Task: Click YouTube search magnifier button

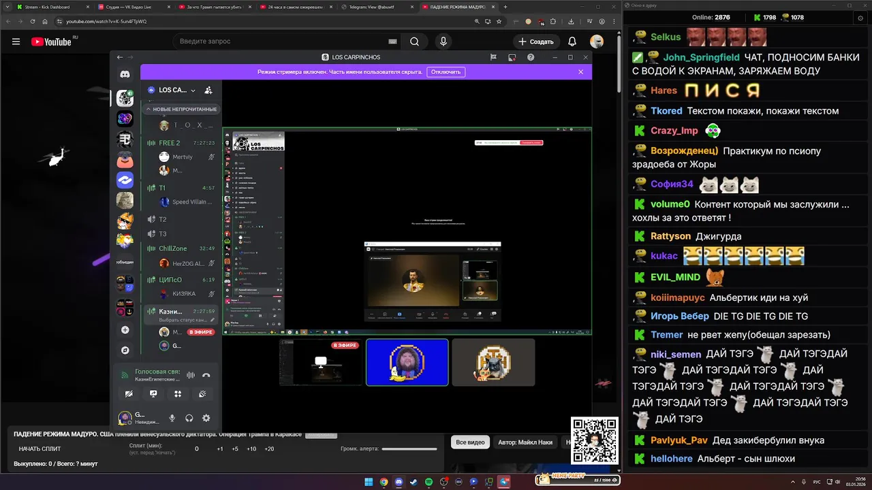Action: (x=414, y=42)
